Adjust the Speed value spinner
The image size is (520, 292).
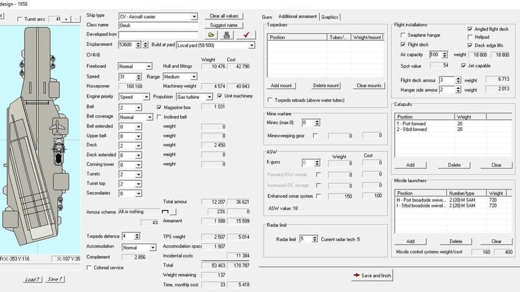tap(139, 77)
